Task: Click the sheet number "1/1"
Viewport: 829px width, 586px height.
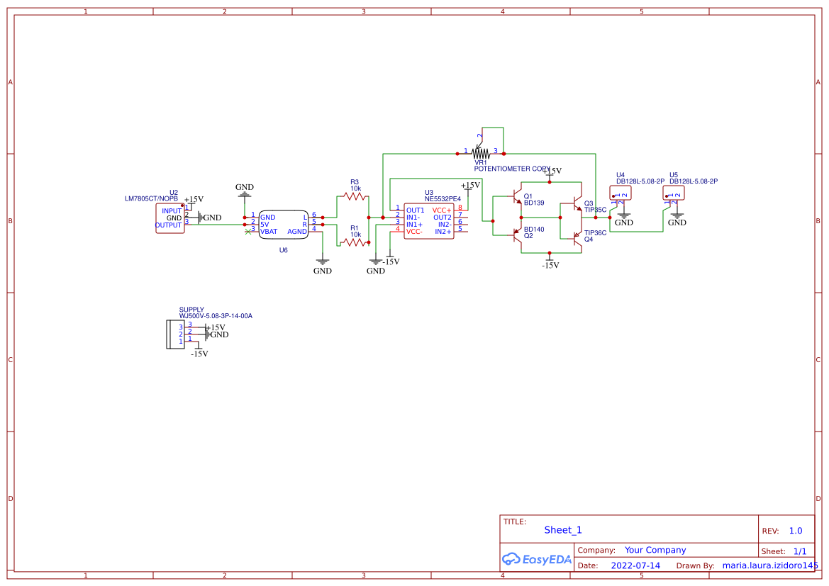Action: 800,551
